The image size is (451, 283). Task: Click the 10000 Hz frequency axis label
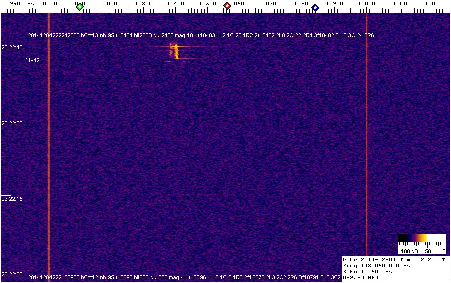(x=48, y=4)
